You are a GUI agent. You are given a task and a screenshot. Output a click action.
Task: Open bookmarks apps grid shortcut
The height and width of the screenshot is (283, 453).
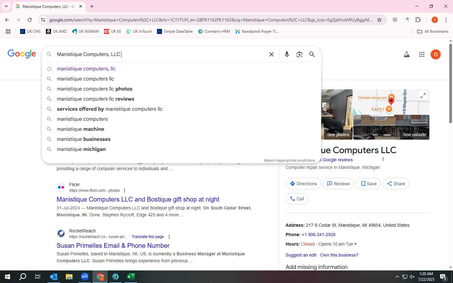pyautogui.click(x=8, y=31)
